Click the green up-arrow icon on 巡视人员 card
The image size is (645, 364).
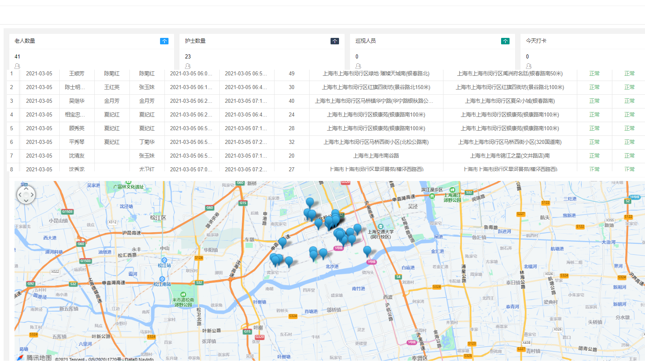pyautogui.click(x=505, y=41)
